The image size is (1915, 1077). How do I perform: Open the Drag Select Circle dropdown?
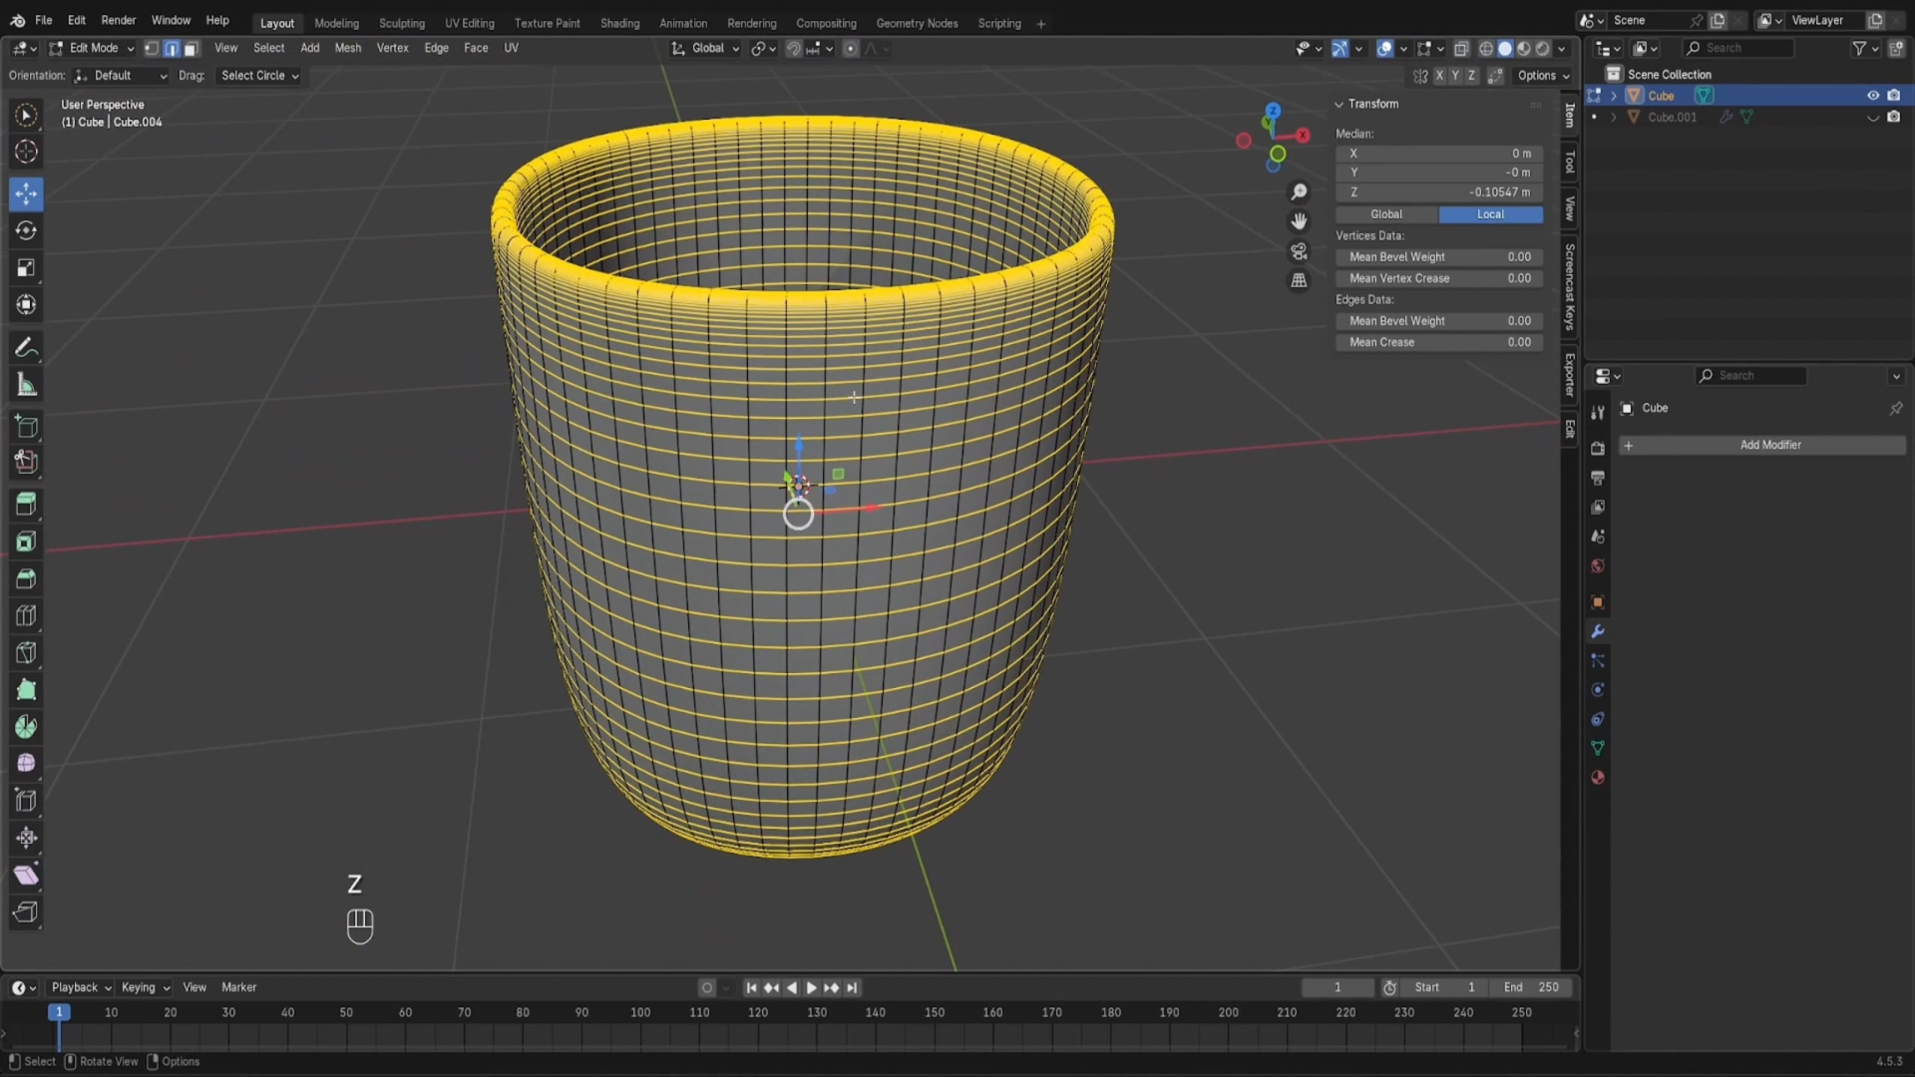point(259,76)
